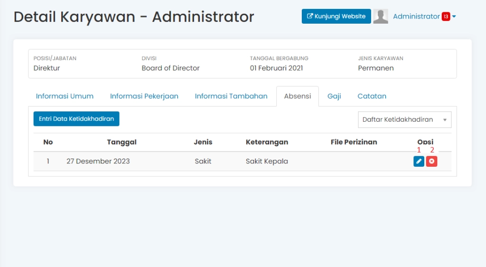
Task: Select the Absensi tab
Action: [x=298, y=96]
